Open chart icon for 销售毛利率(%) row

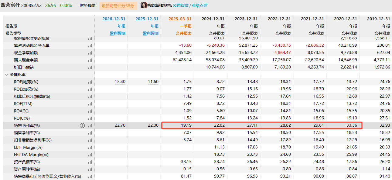pos(90,126)
